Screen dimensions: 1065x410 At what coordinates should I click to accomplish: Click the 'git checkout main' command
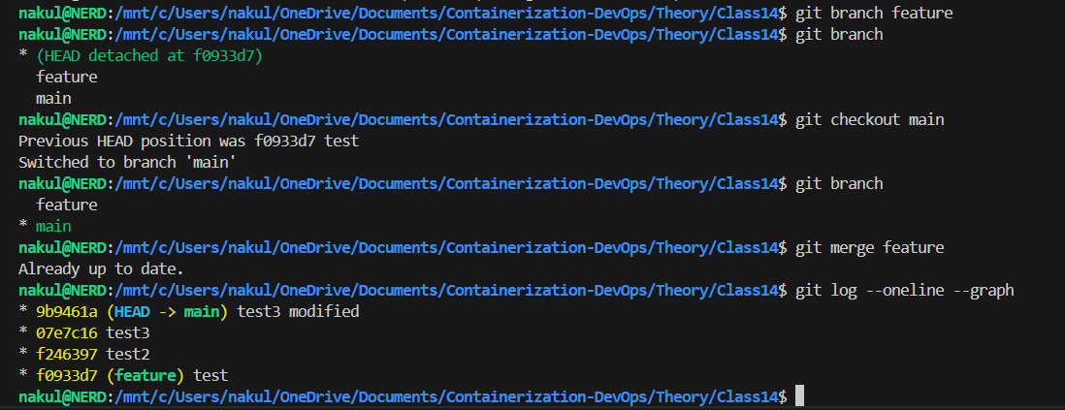[869, 120]
